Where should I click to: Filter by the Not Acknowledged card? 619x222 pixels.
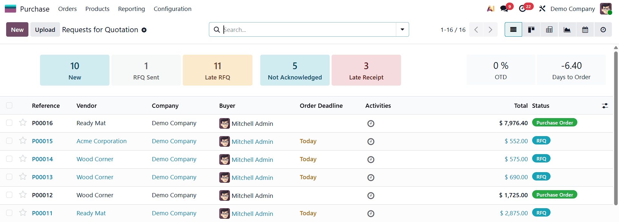295,70
